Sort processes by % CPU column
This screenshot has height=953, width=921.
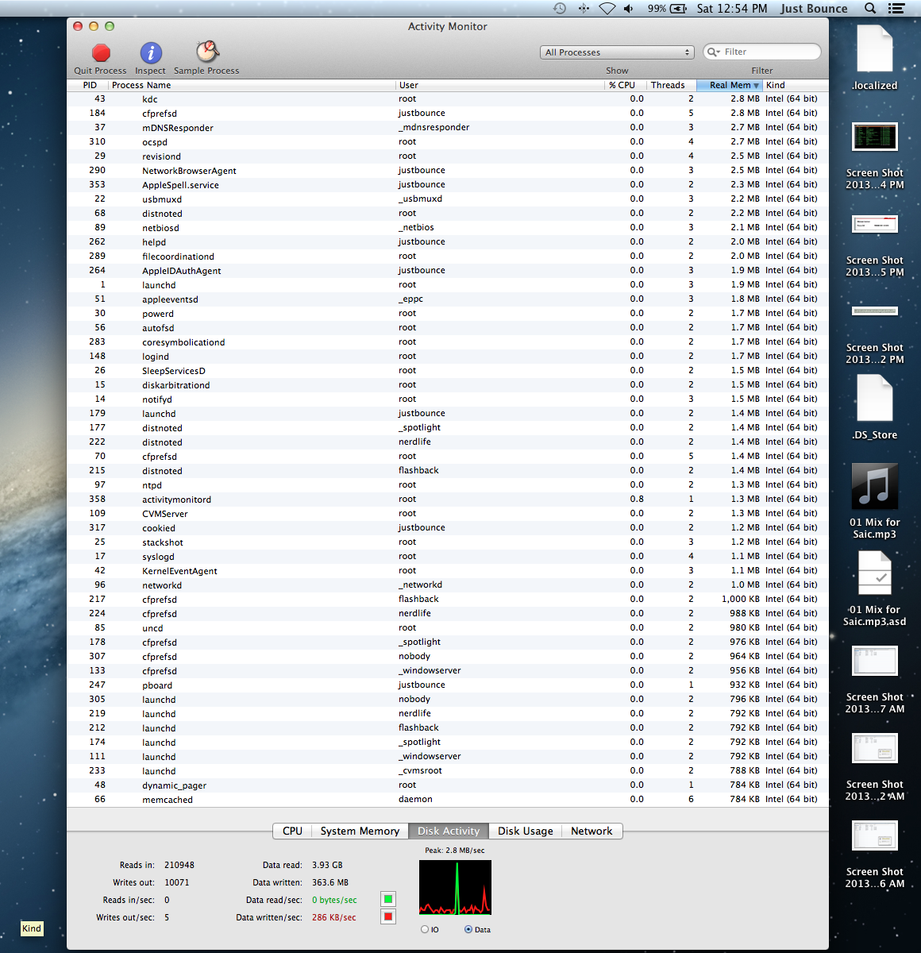[x=622, y=85]
